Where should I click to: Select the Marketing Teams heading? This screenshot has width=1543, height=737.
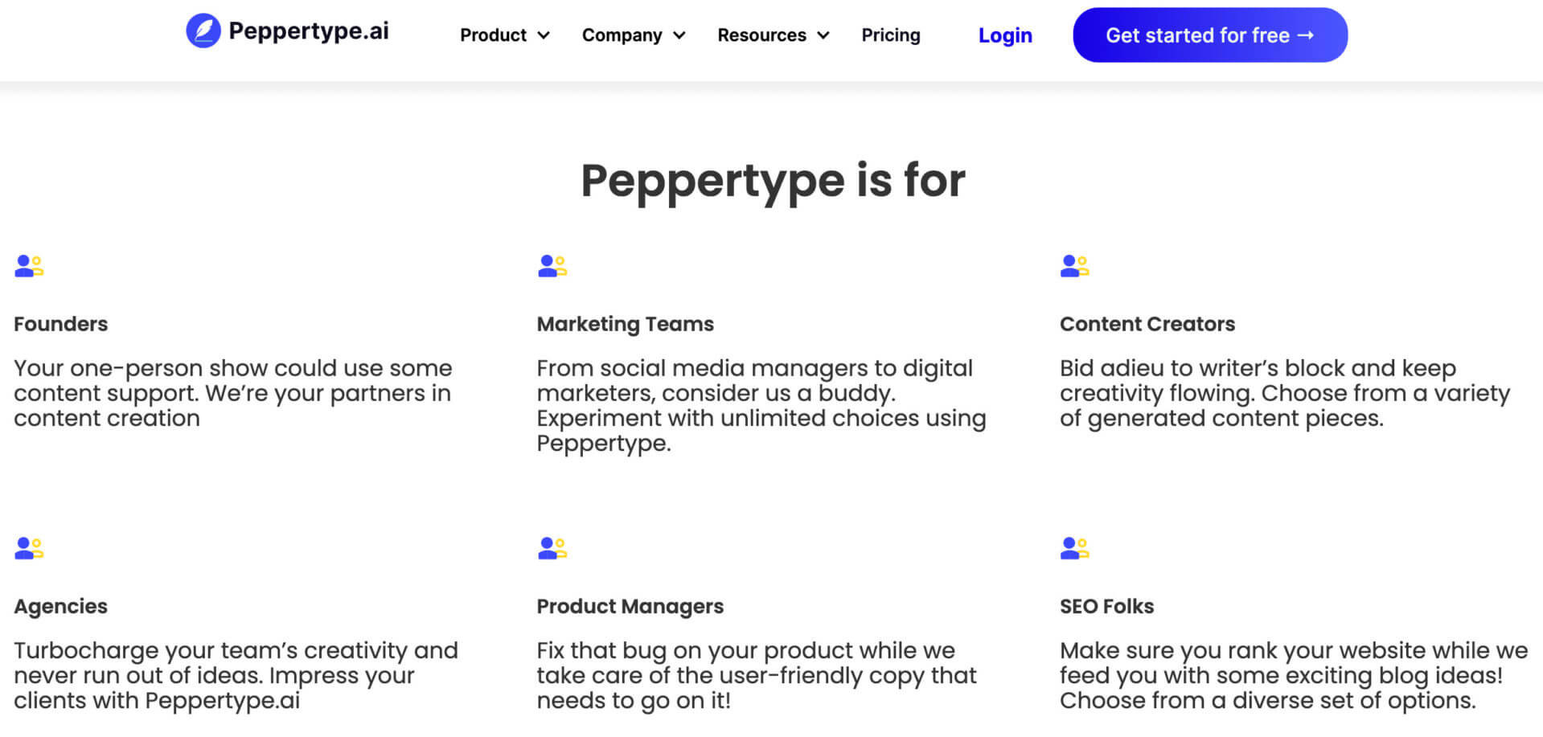click(626, 324)
